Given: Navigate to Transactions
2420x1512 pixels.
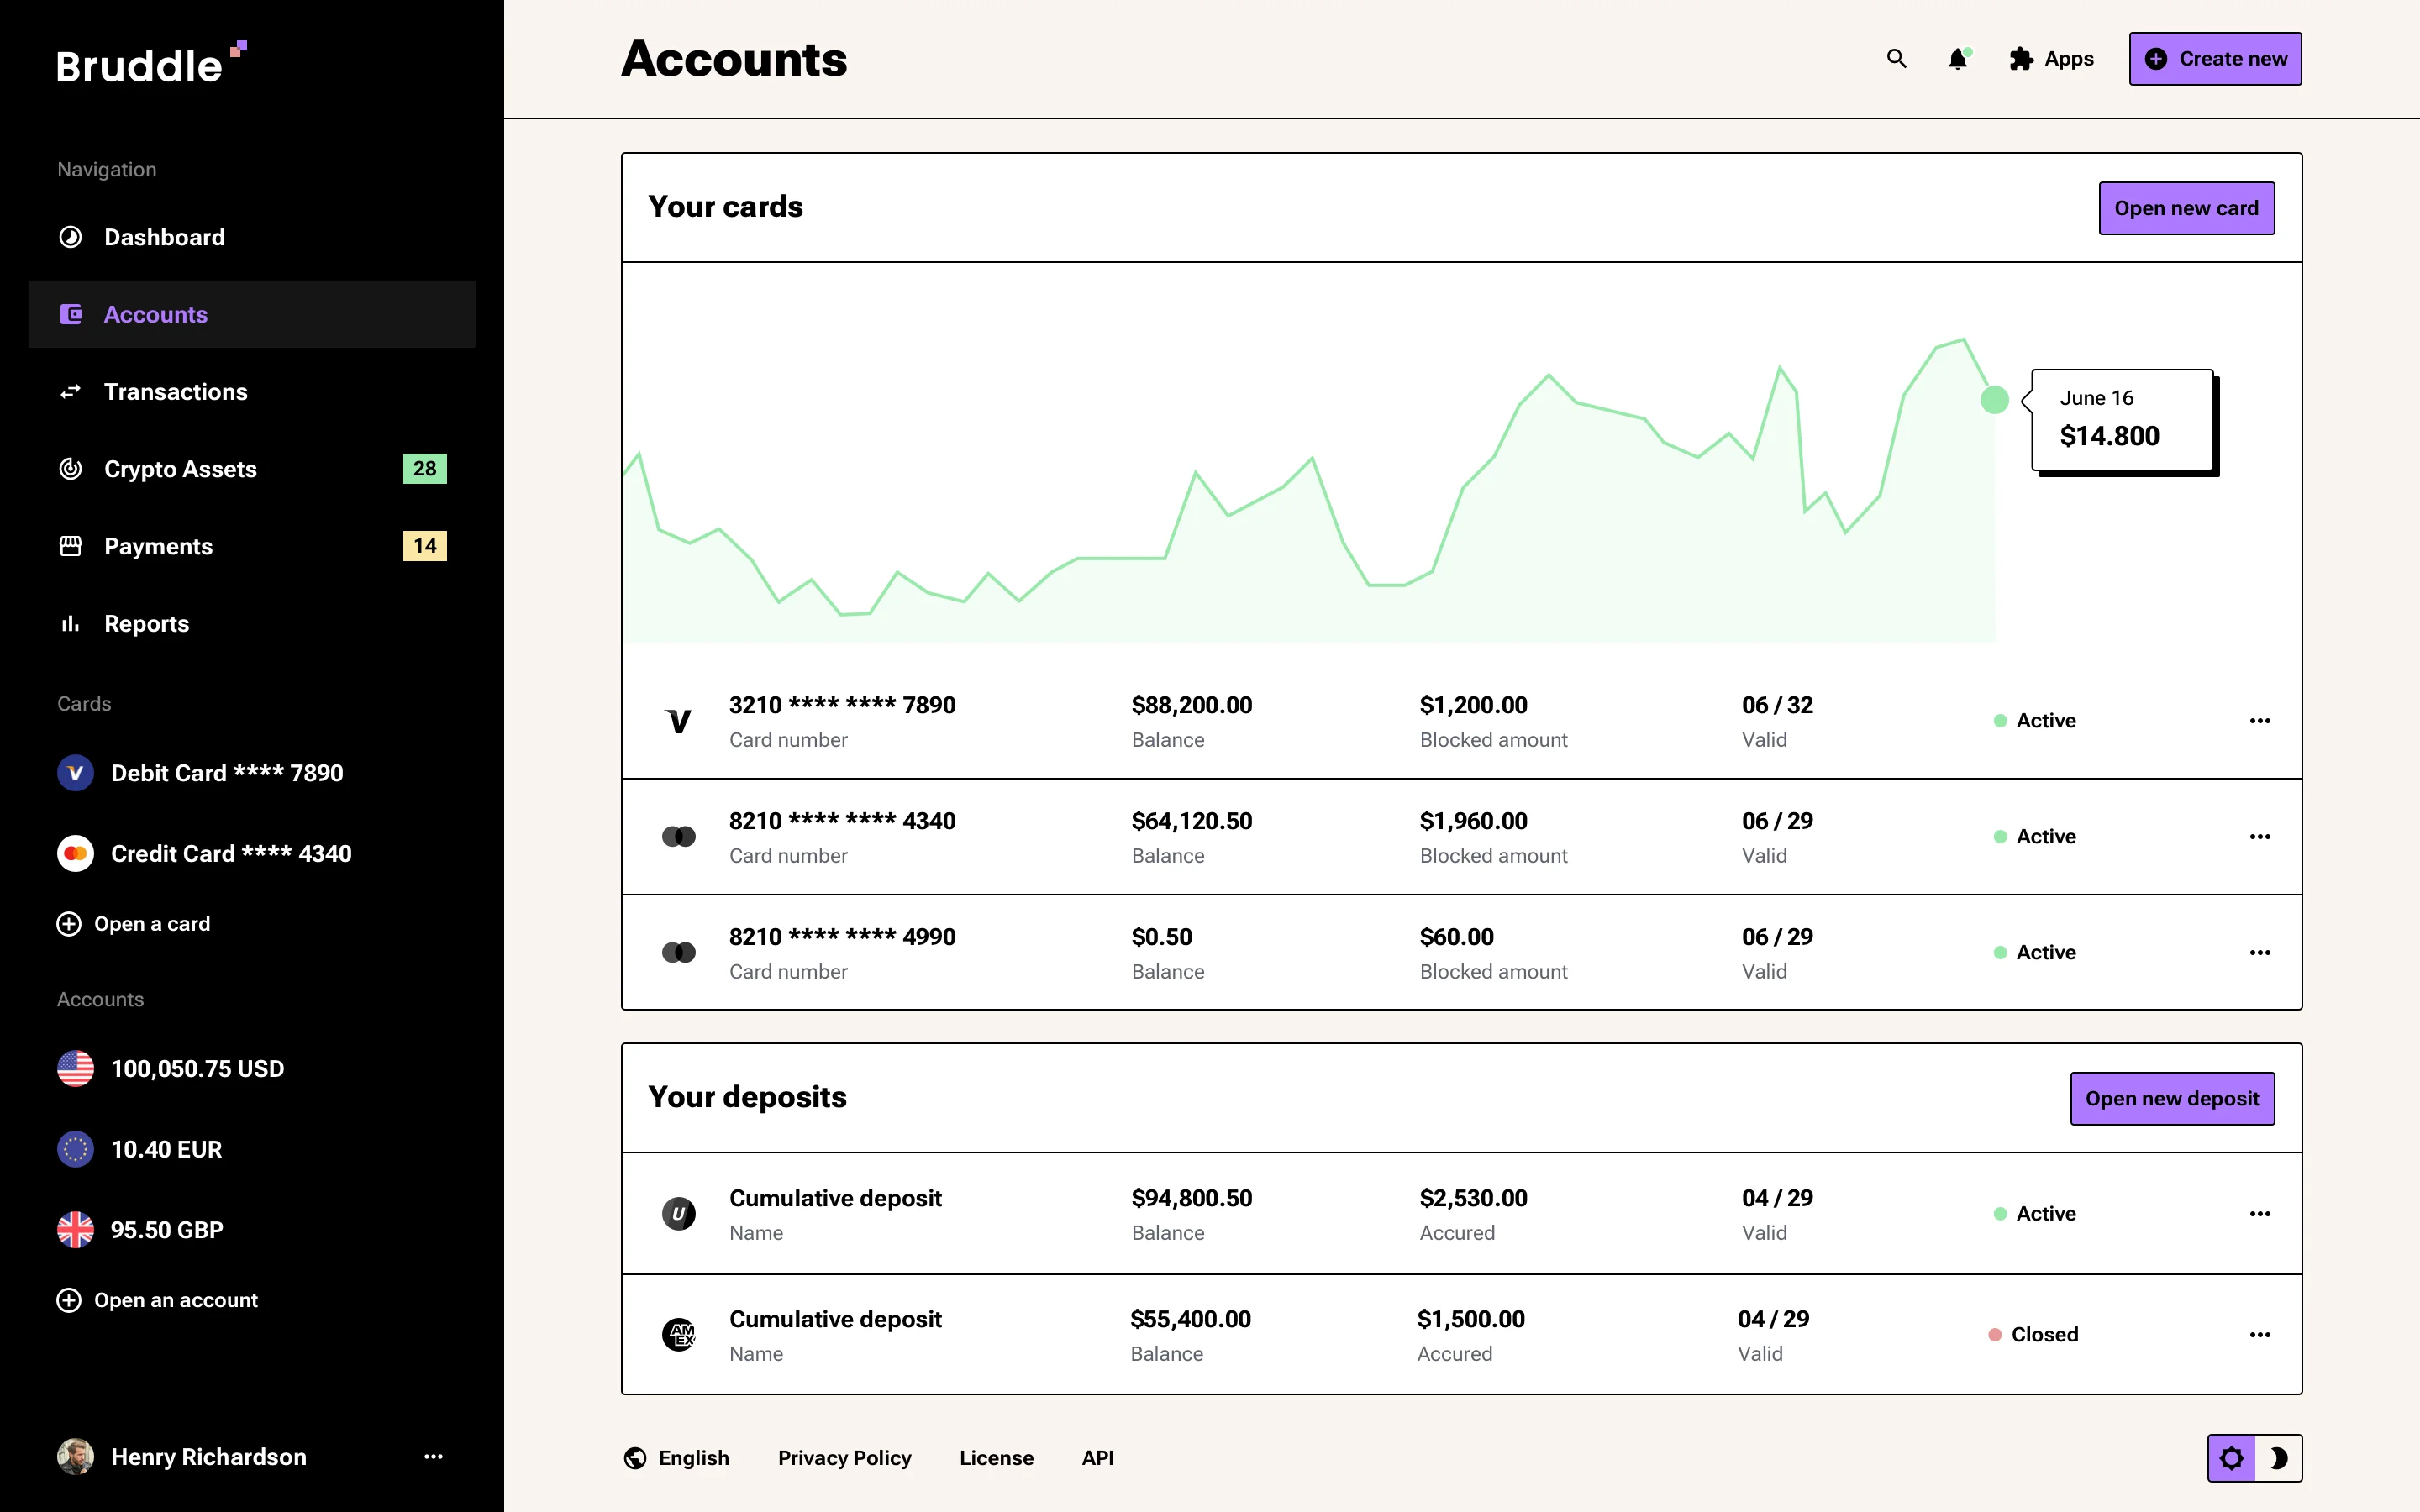Looking at the screenshot, I should tap(176, 391).
